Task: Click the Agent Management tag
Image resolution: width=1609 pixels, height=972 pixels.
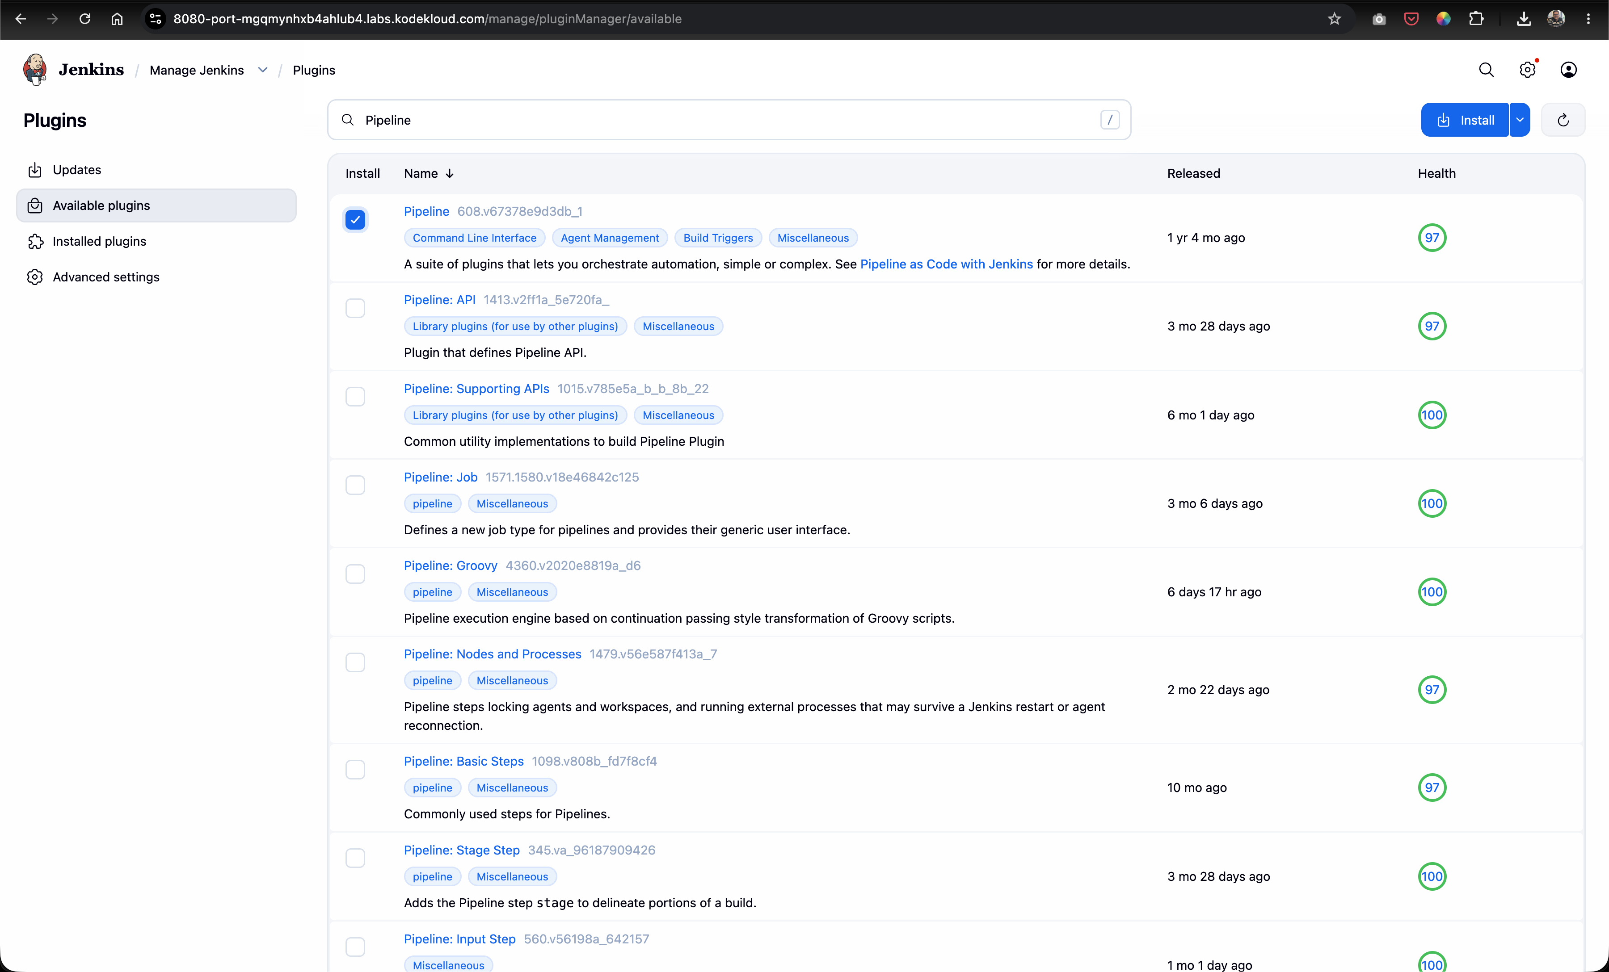Action: pos(610,238)
